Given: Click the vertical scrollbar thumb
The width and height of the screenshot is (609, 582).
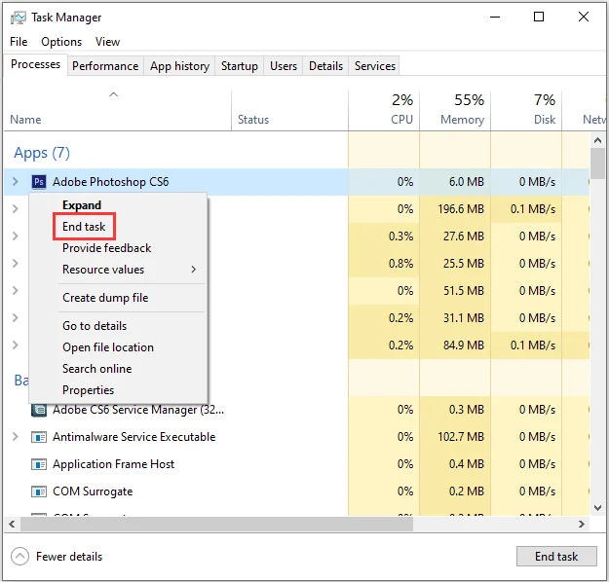Looking at the screenshot, I should (x=597, y=164).
